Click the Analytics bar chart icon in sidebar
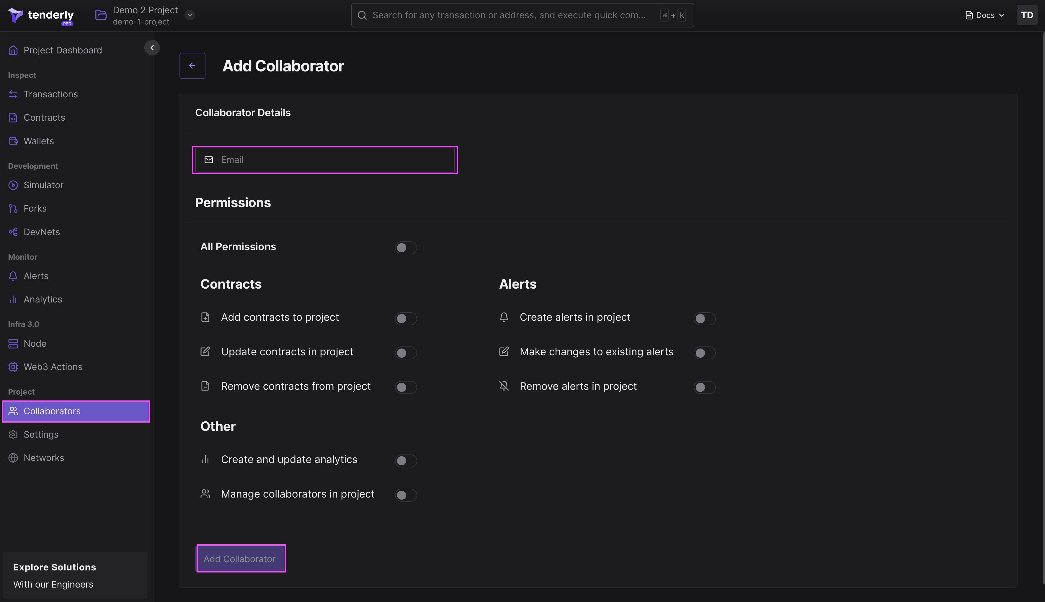The width and height of the screenshot is (1045, 602). (x=13, y=299)
